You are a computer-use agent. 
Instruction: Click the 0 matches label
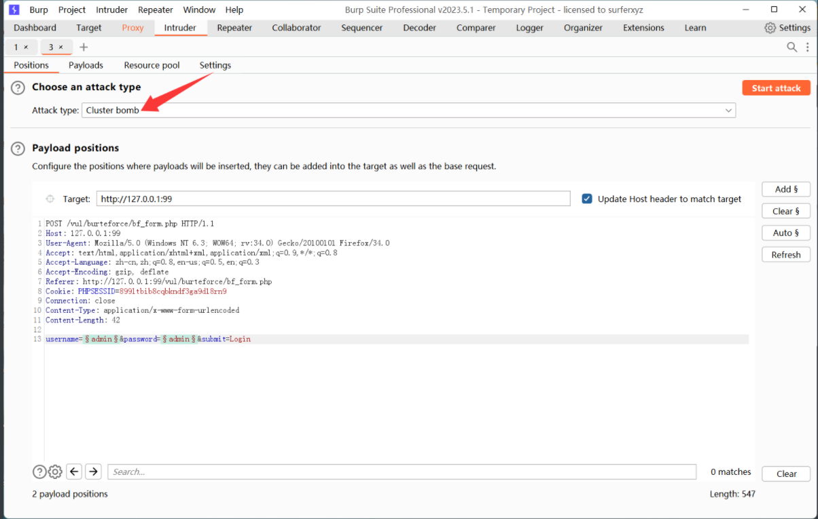[731, 472]
